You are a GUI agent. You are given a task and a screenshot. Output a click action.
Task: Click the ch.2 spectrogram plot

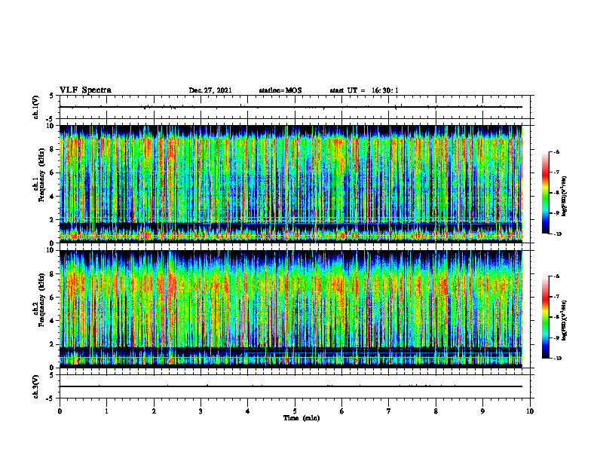tap(290, 309)
